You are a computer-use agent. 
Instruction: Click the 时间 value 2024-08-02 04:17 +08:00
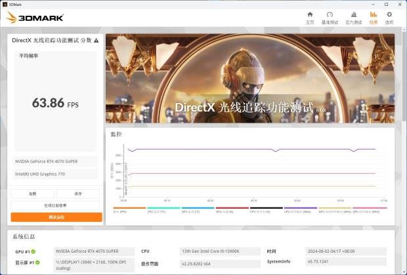pyautogui.click(x=346, y=251)
